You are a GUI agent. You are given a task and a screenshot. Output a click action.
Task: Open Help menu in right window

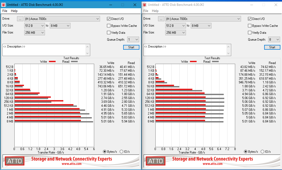pyautogui.click(x=155, y=11)
